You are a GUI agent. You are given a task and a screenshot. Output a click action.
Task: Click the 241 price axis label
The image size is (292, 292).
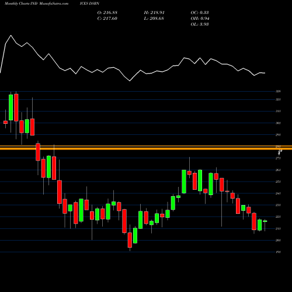pyautogui.click(x=278, y=193)
